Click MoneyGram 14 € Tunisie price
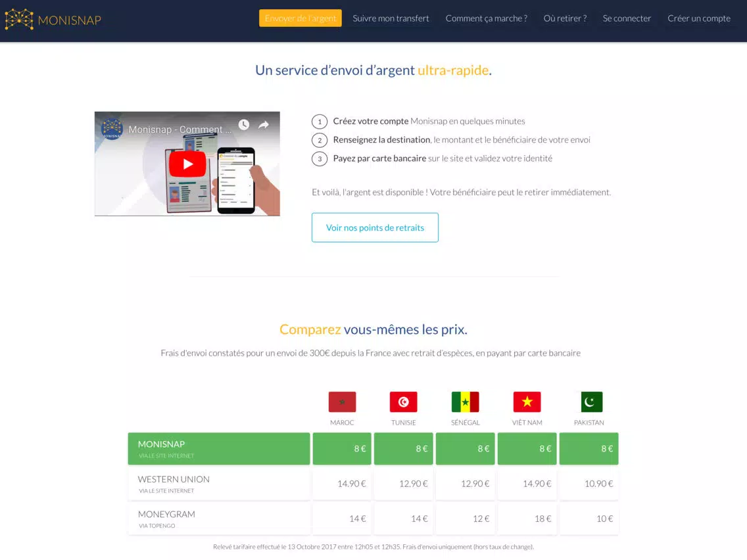Viewport: 747px width, 560px height. point(404,519)
